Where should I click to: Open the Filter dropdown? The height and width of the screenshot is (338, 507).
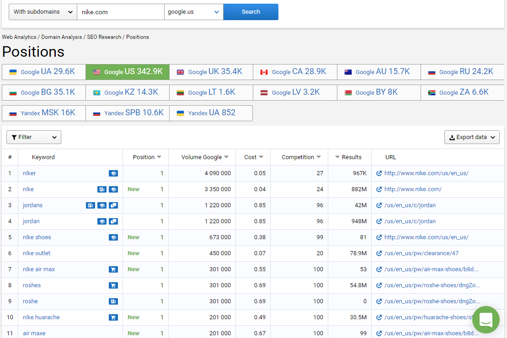[x=34, y=137]
